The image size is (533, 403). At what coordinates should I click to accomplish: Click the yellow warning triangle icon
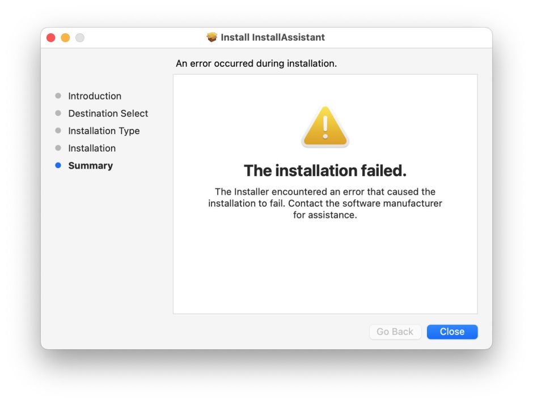(x=325, y=127)
